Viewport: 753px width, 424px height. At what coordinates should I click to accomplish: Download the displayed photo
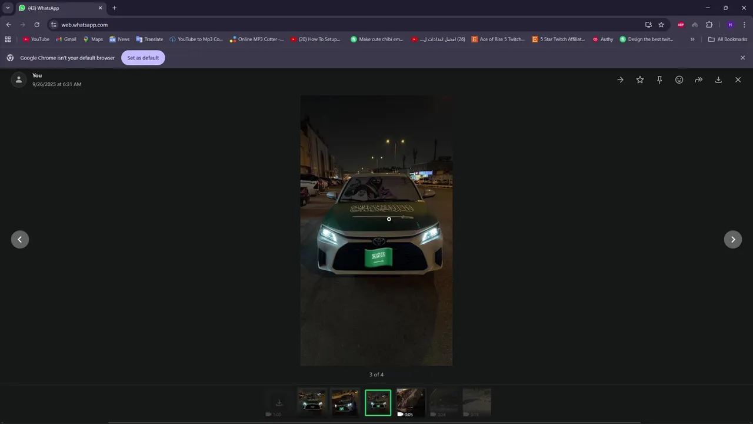[x=718, y=79]
